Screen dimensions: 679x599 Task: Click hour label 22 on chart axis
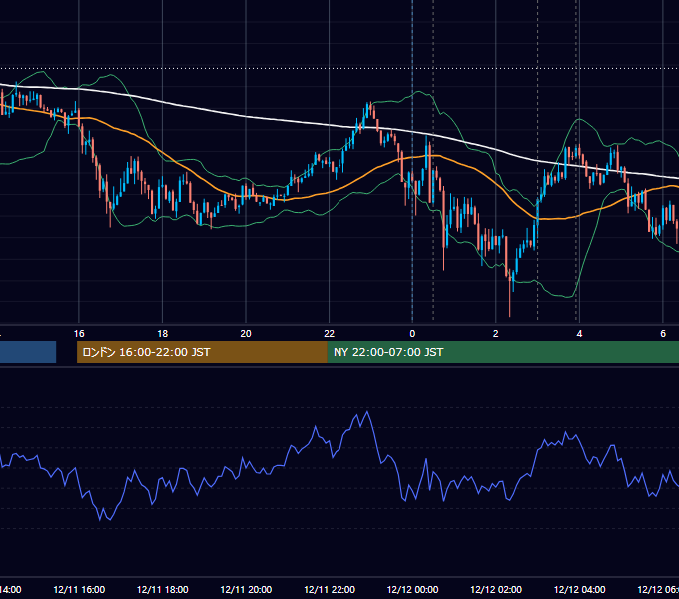pos(330,334)
